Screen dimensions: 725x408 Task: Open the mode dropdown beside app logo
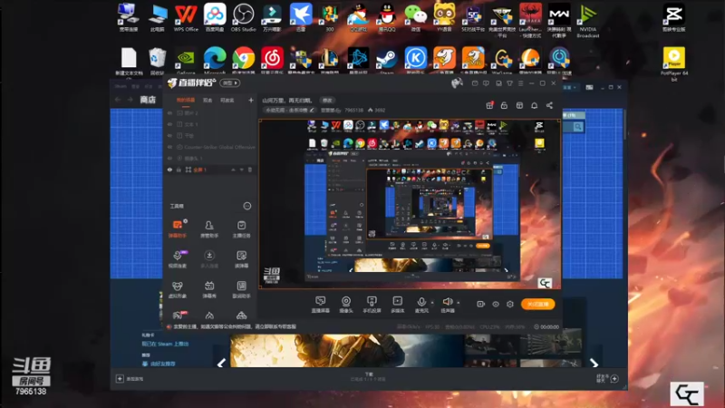coord(230,83)
